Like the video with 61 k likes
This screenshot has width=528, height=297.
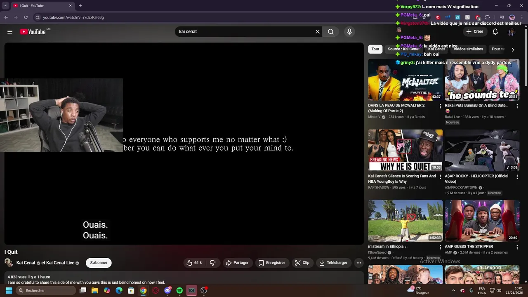[x=194, y=263]
